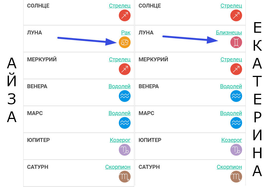Open the Близнецы link in the right column
269x187 pixels.
pos(229,32)
